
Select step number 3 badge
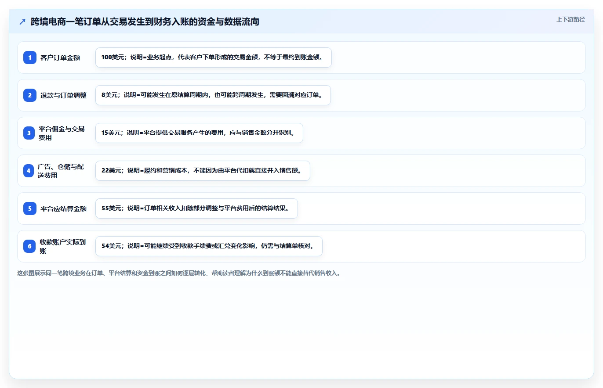tap(29, 133)
